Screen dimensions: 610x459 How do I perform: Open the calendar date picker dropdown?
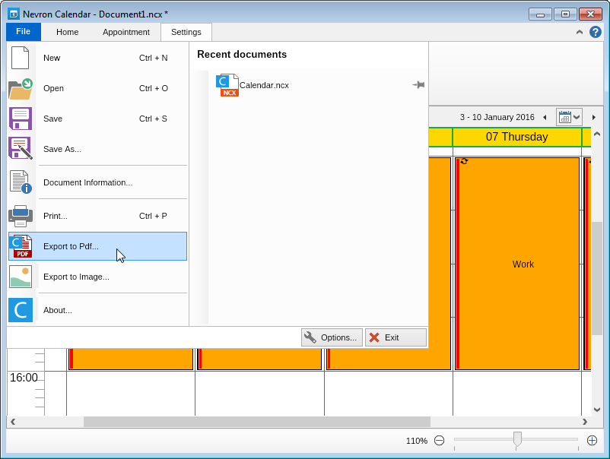click(569, 117)
